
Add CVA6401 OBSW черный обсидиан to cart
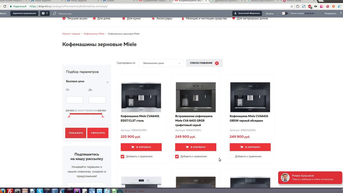250,147
